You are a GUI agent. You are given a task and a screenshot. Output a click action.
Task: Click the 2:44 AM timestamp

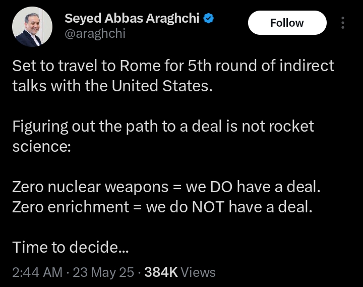(x=37, y=272)
